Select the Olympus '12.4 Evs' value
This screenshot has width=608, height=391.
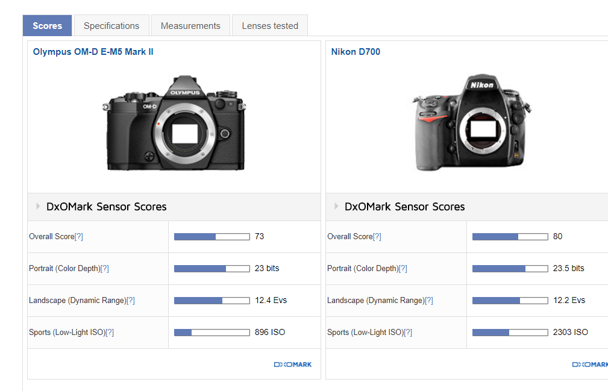click(271, 300)
